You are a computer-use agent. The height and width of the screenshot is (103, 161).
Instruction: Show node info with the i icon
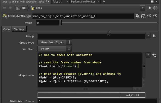pyautogui.click(x=149, y=16)
